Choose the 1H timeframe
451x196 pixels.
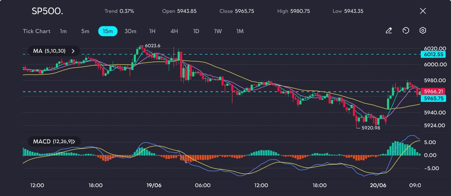tap(152, 31)
